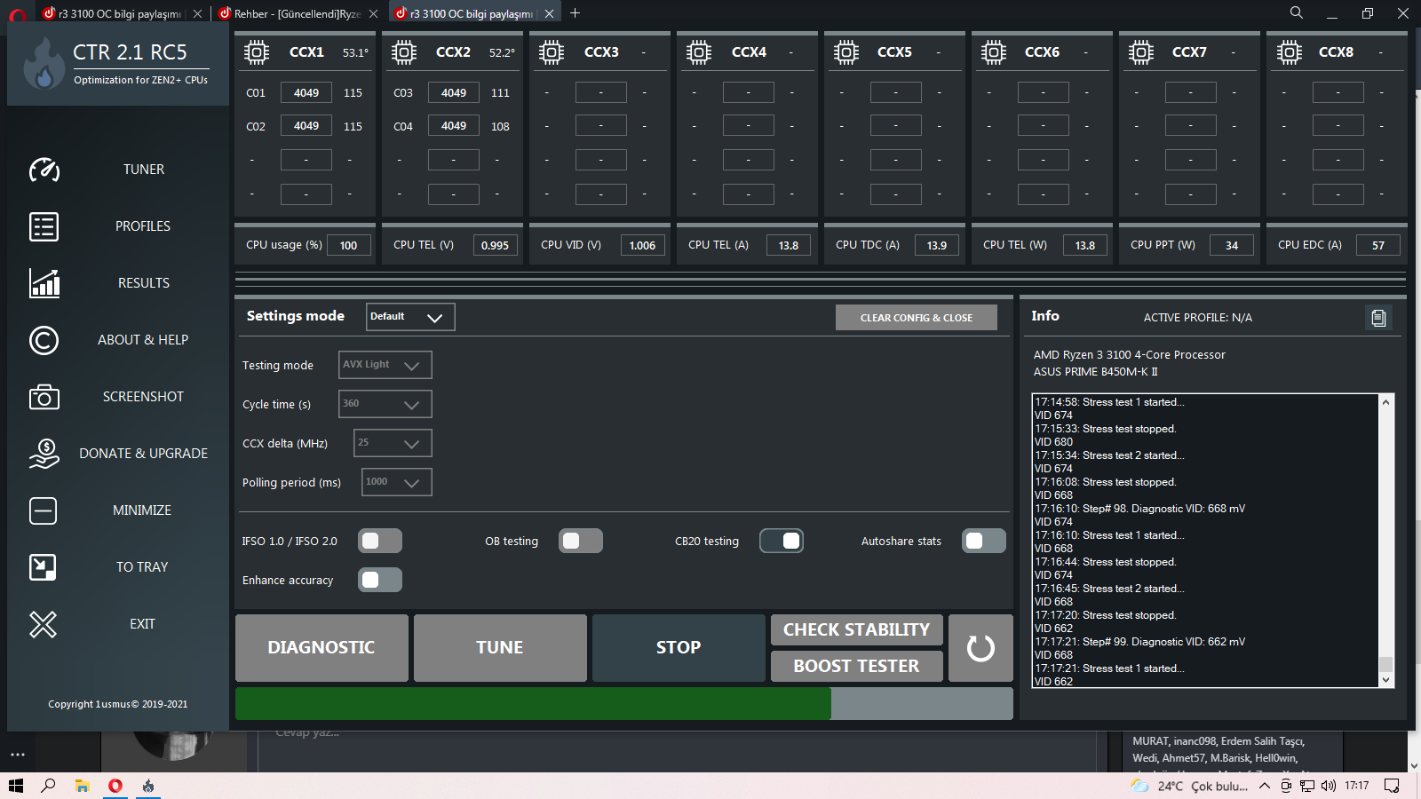
Task: Click the CCX5 chip icon
Action: click(x=846, y=52)
